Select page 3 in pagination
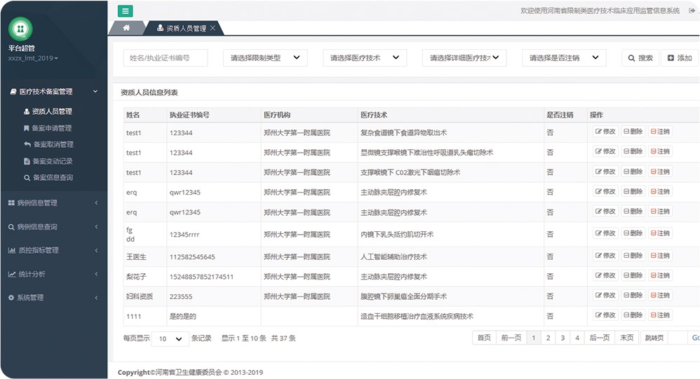Viewport: 700px width, 379px height. (563, 338)
